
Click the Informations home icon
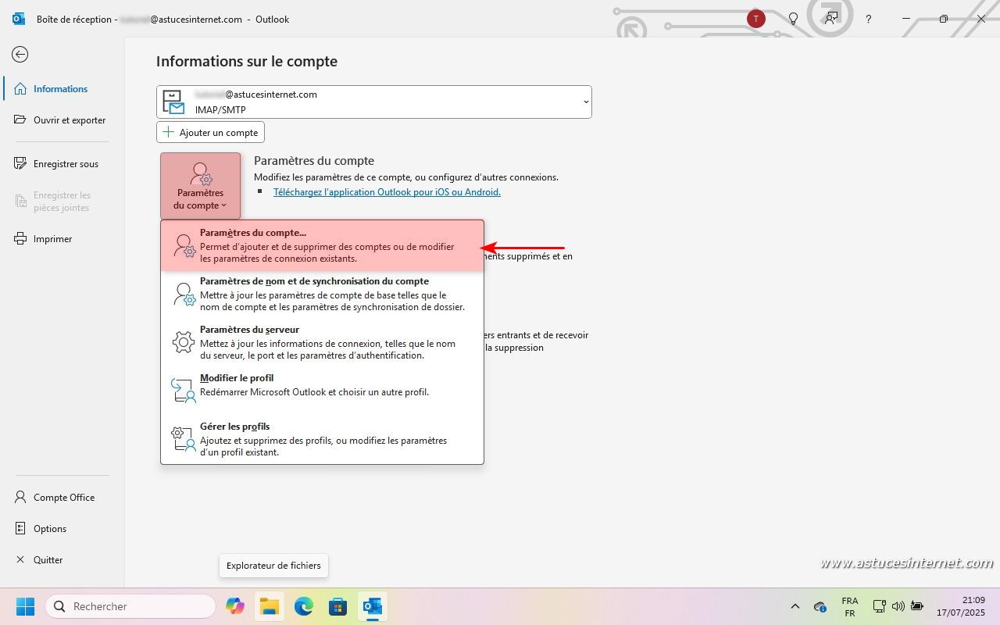[x=20, y=88]
